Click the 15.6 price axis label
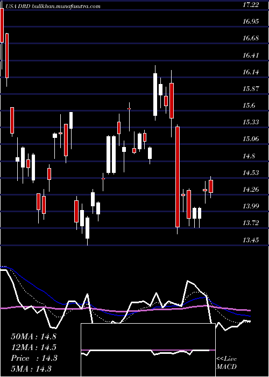Viewport: 269px width, 377px height. click(249, 106)
